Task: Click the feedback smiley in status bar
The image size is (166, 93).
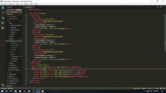Action: click(161, 88)
